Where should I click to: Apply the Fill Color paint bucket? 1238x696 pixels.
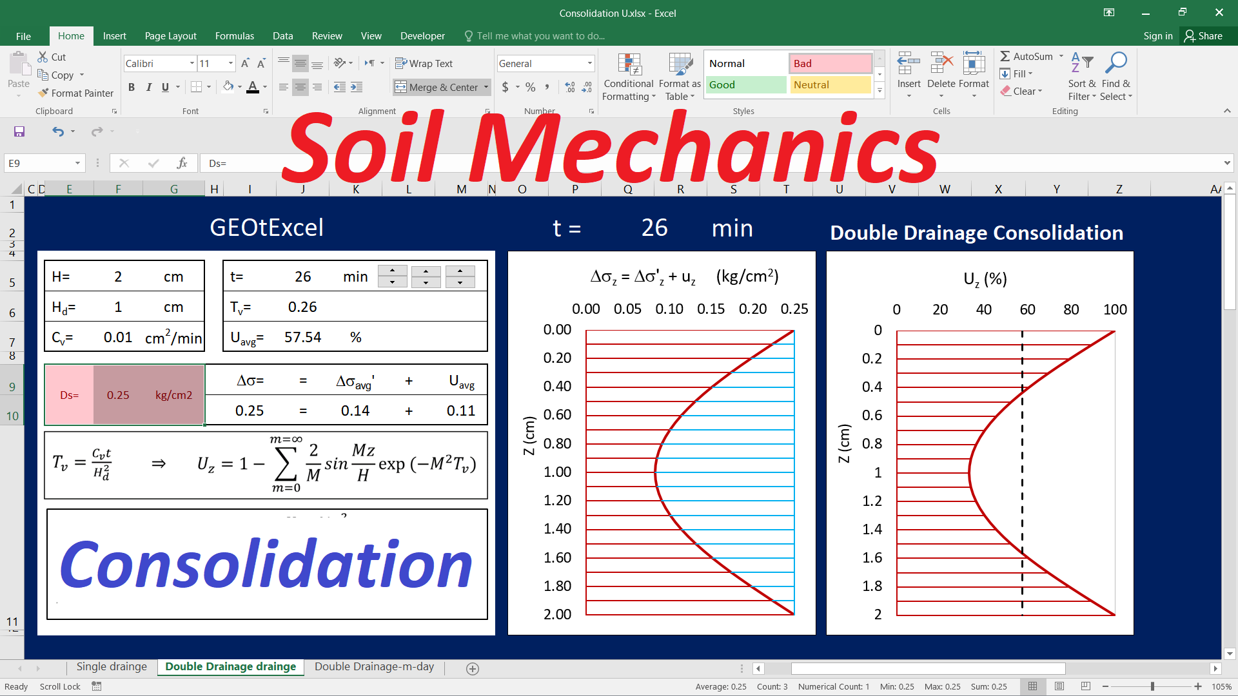(228, 86)
